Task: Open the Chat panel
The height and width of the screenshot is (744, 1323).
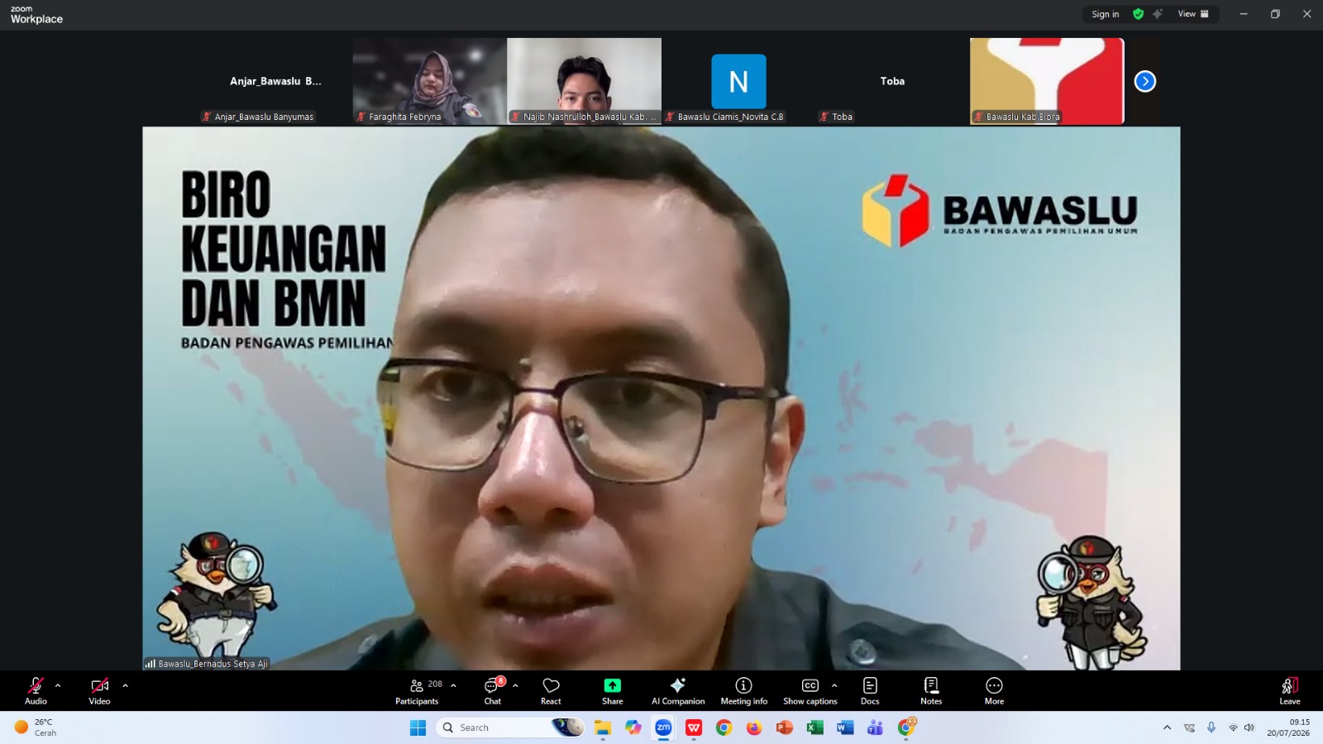Action: tap(493, 691)
